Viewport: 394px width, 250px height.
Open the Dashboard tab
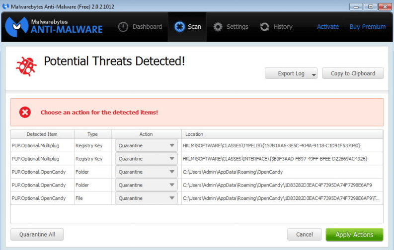(x=140, y=27)
